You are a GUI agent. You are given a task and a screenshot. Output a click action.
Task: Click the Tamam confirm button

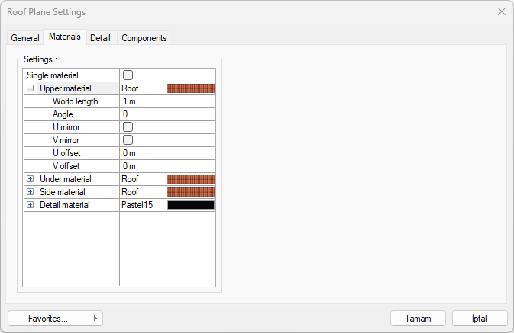418,319
